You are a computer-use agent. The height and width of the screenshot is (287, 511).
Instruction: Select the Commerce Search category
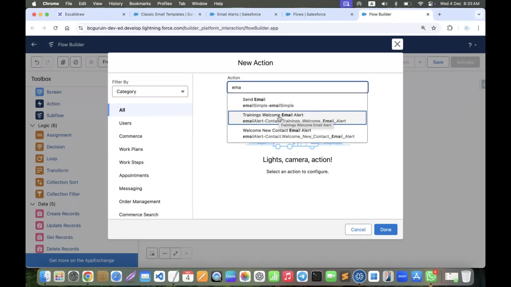150,215
